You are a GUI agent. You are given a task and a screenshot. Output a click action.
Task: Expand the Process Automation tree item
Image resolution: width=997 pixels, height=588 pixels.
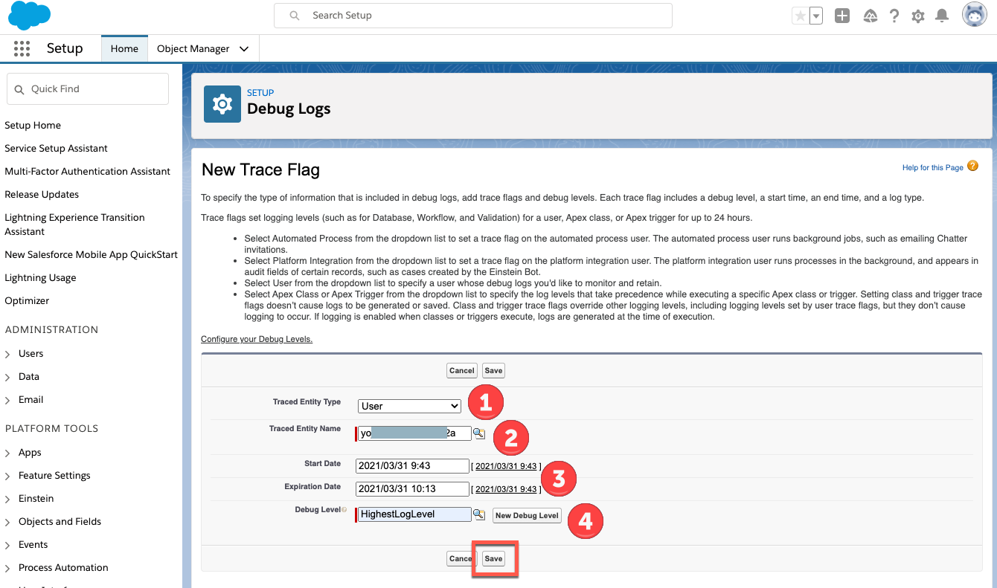8,568
